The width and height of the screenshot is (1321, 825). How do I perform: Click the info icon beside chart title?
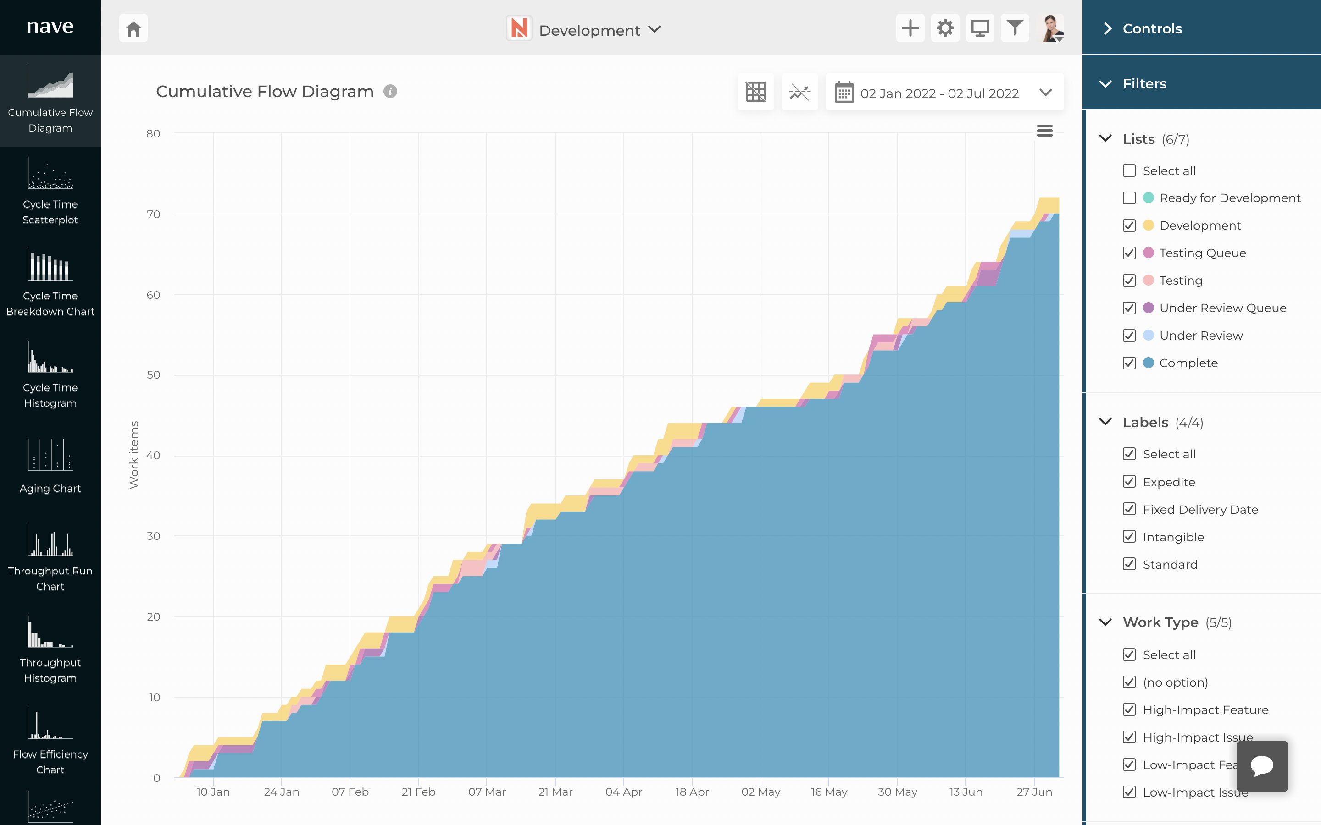tap(390, 91)
